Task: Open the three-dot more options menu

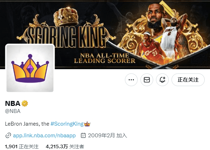Action: (131, 80)
